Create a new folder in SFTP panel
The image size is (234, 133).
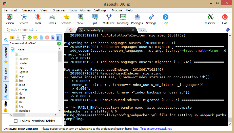tap(35, 37)
